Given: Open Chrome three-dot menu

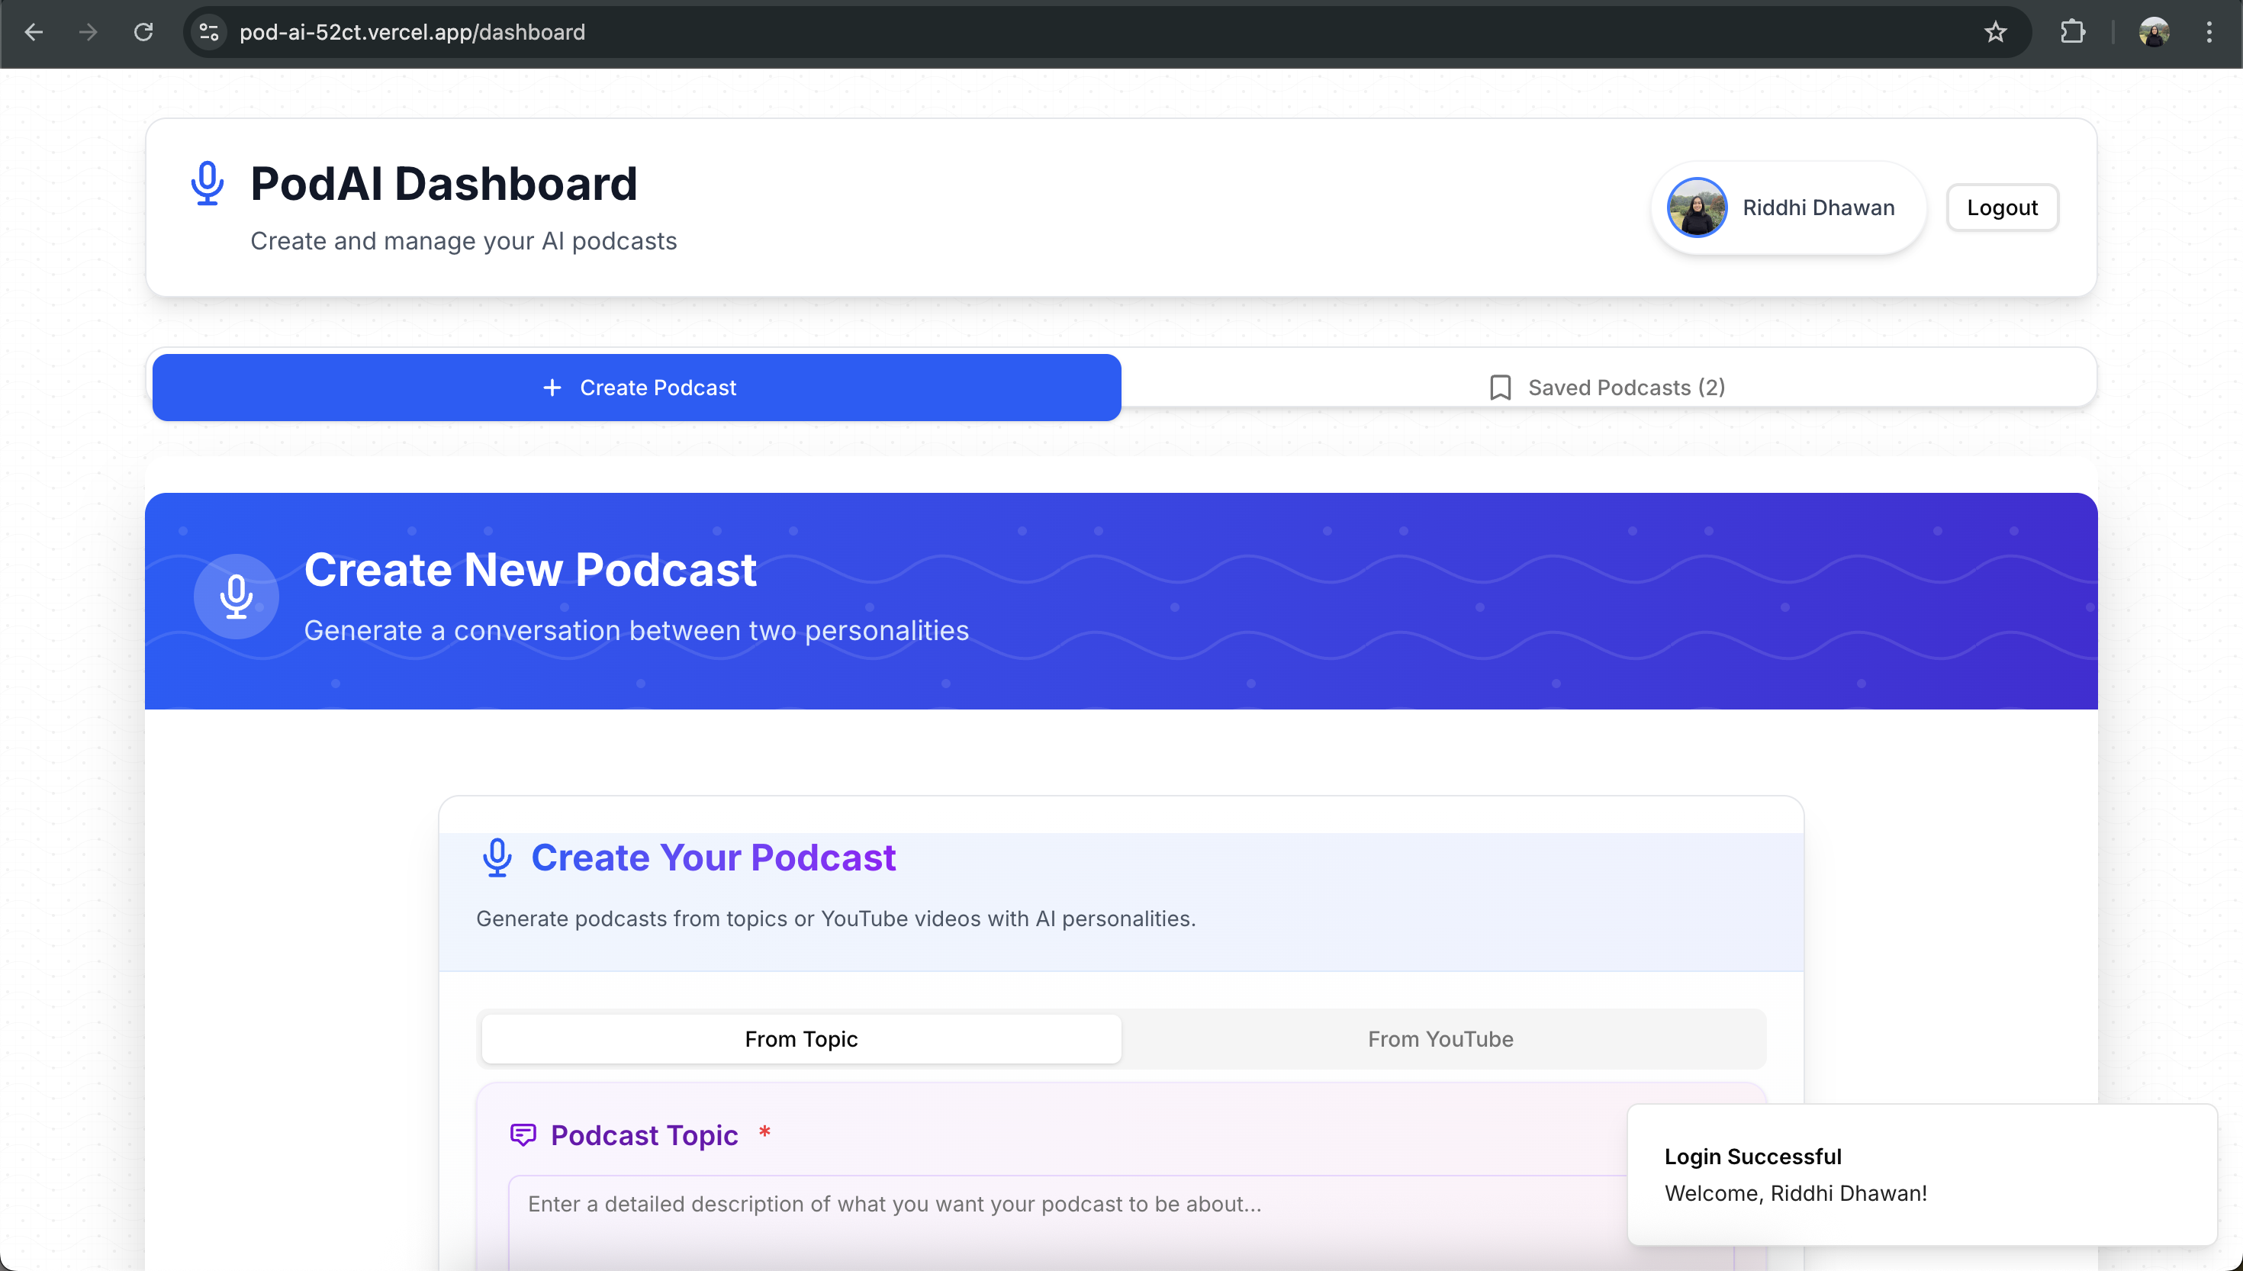Looking at the screenshot, I should click(2209, 32).
